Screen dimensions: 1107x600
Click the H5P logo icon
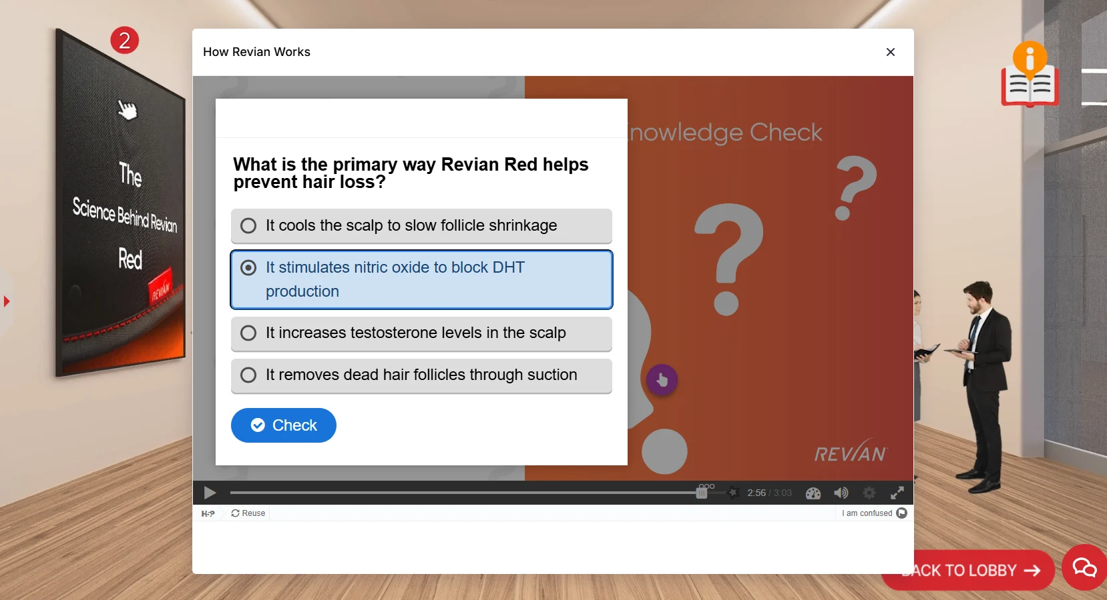[208, 513]
